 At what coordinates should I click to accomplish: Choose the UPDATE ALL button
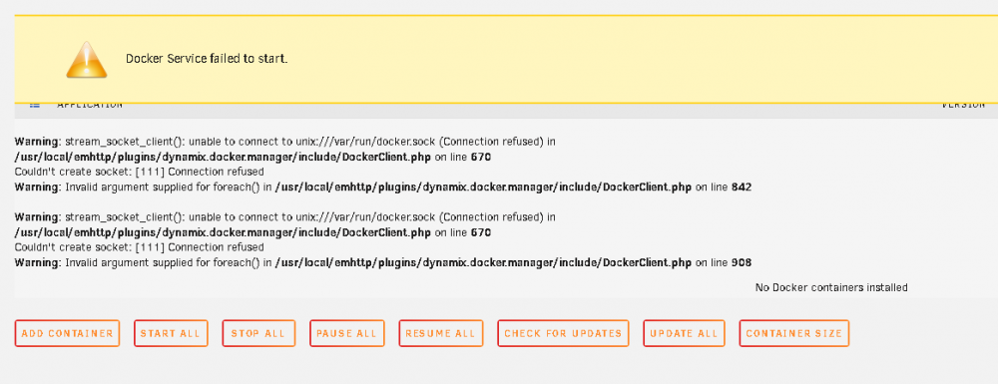(x=684, y=333)
